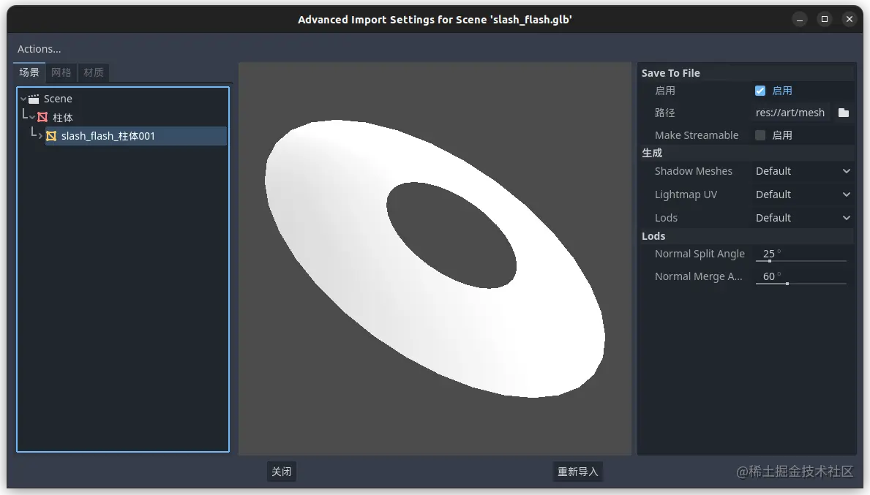
Task: Open the Lightmap UV dropdown
Action: [x=802, y=194]
